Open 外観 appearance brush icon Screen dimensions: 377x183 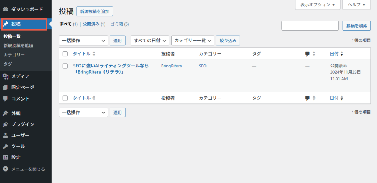6,113
